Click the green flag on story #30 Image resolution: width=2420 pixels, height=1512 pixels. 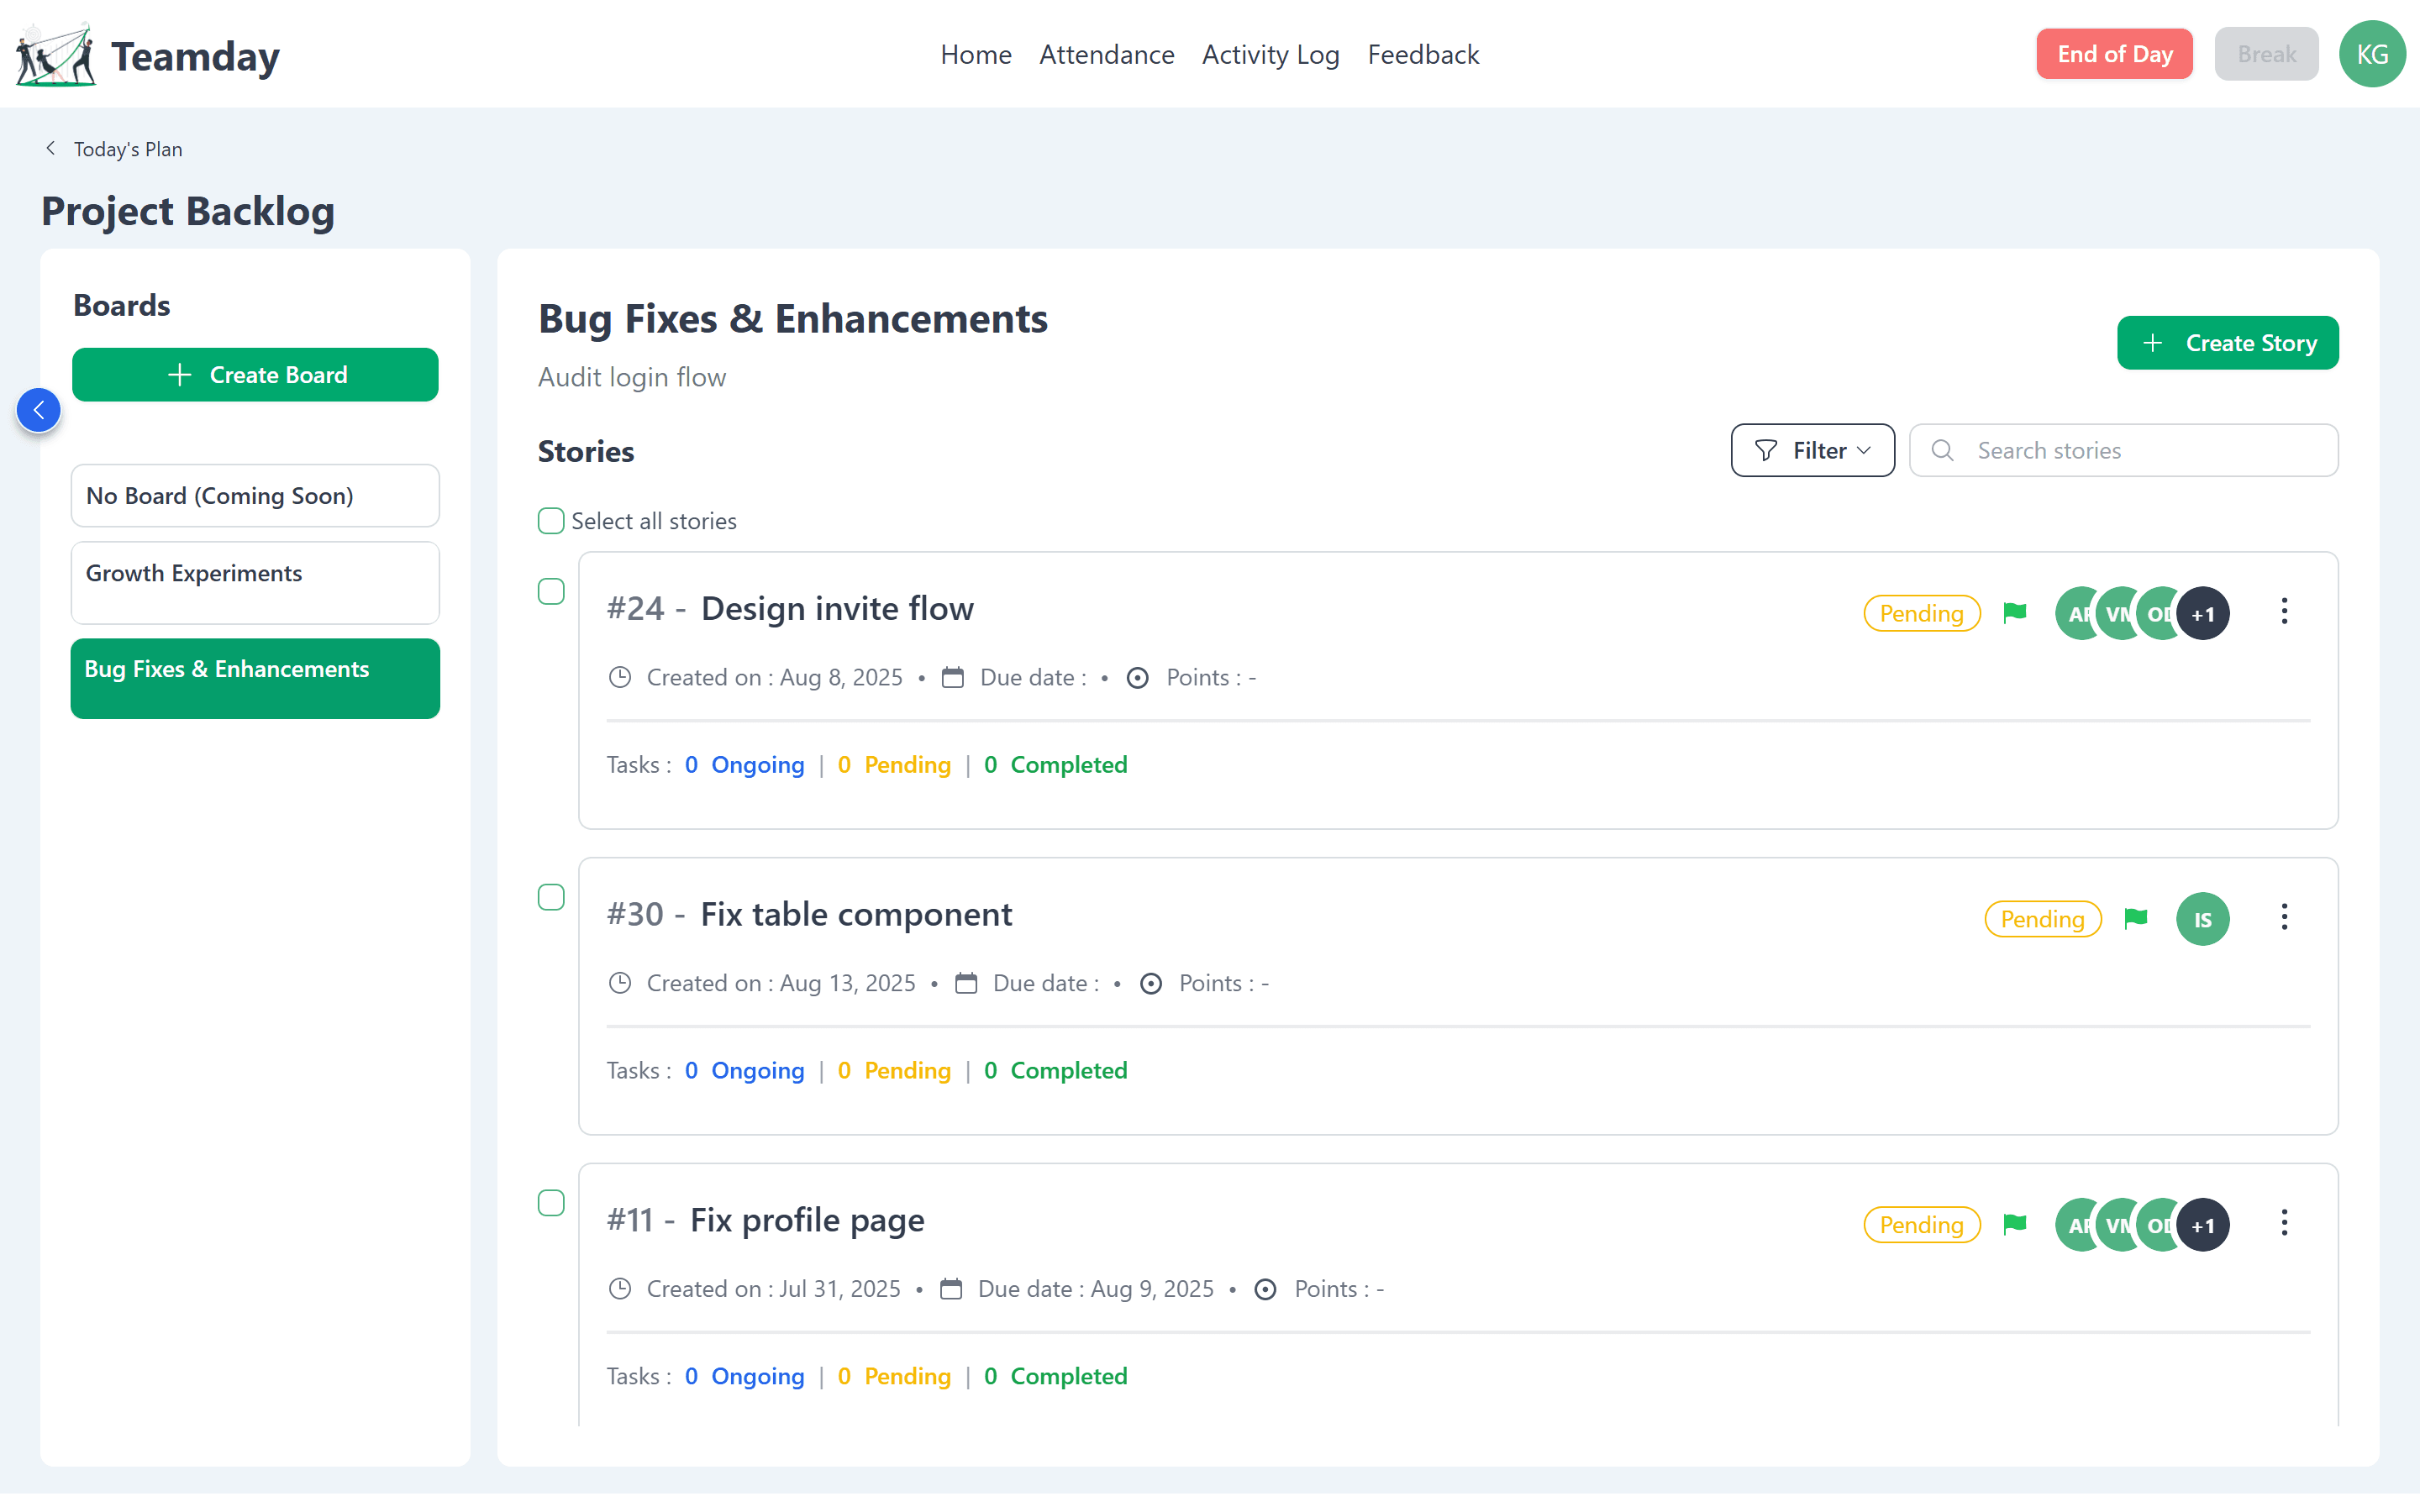click(x=2135, y=918)
